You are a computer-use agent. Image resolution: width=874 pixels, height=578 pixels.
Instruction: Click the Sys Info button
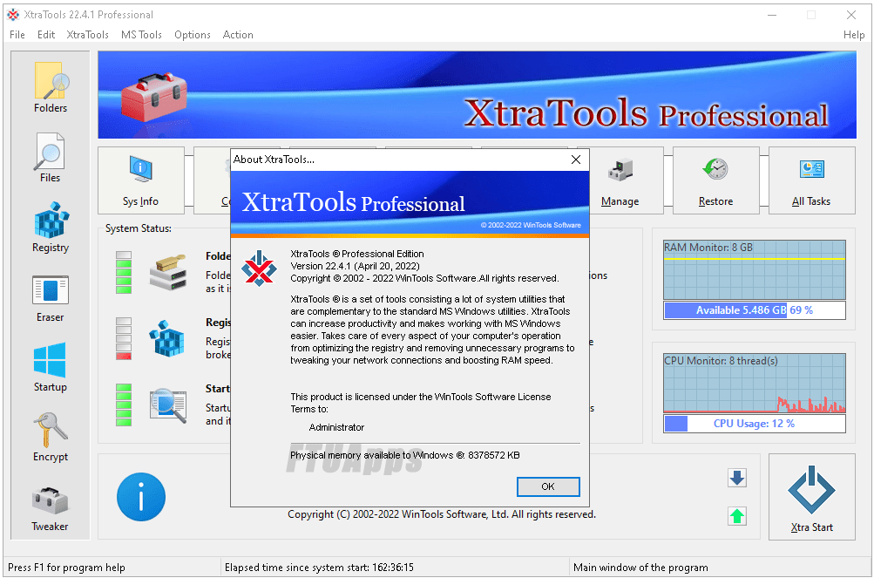pyautogui.click(x=141, y=180)
